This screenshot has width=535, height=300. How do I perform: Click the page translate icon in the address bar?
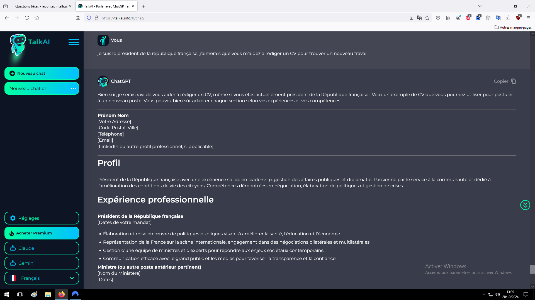(x=419, y=18)
